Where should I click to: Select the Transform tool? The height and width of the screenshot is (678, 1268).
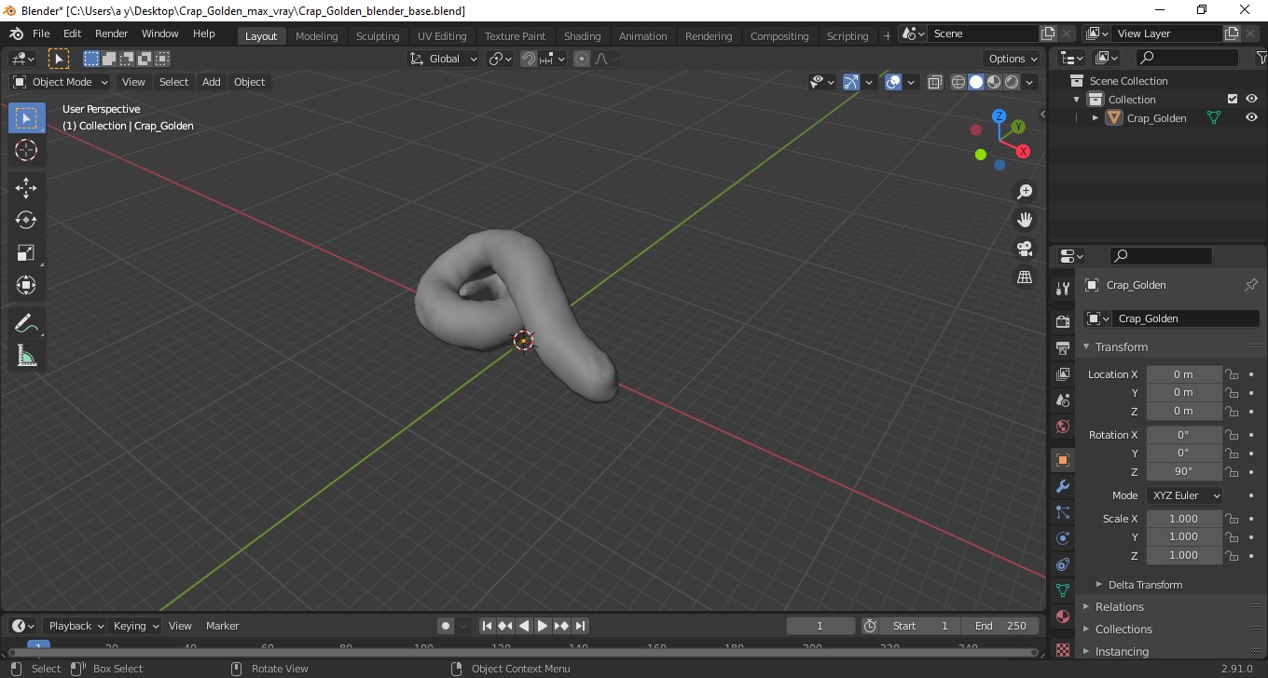tap(26, 285)
